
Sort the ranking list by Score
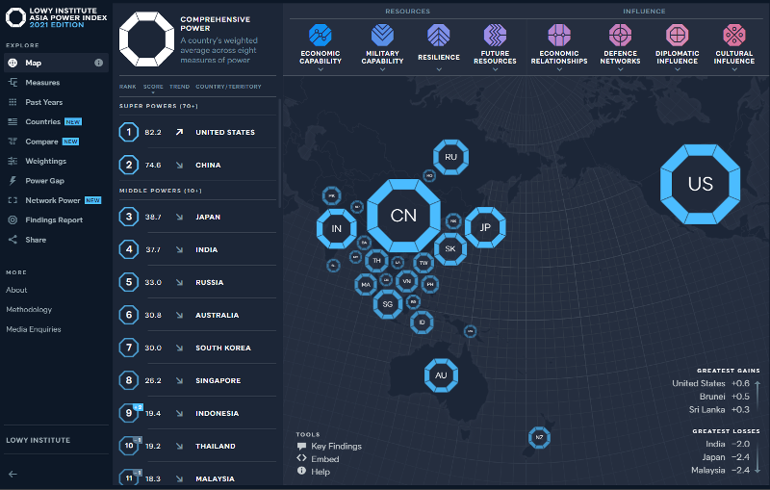click(x=153, y=87)
